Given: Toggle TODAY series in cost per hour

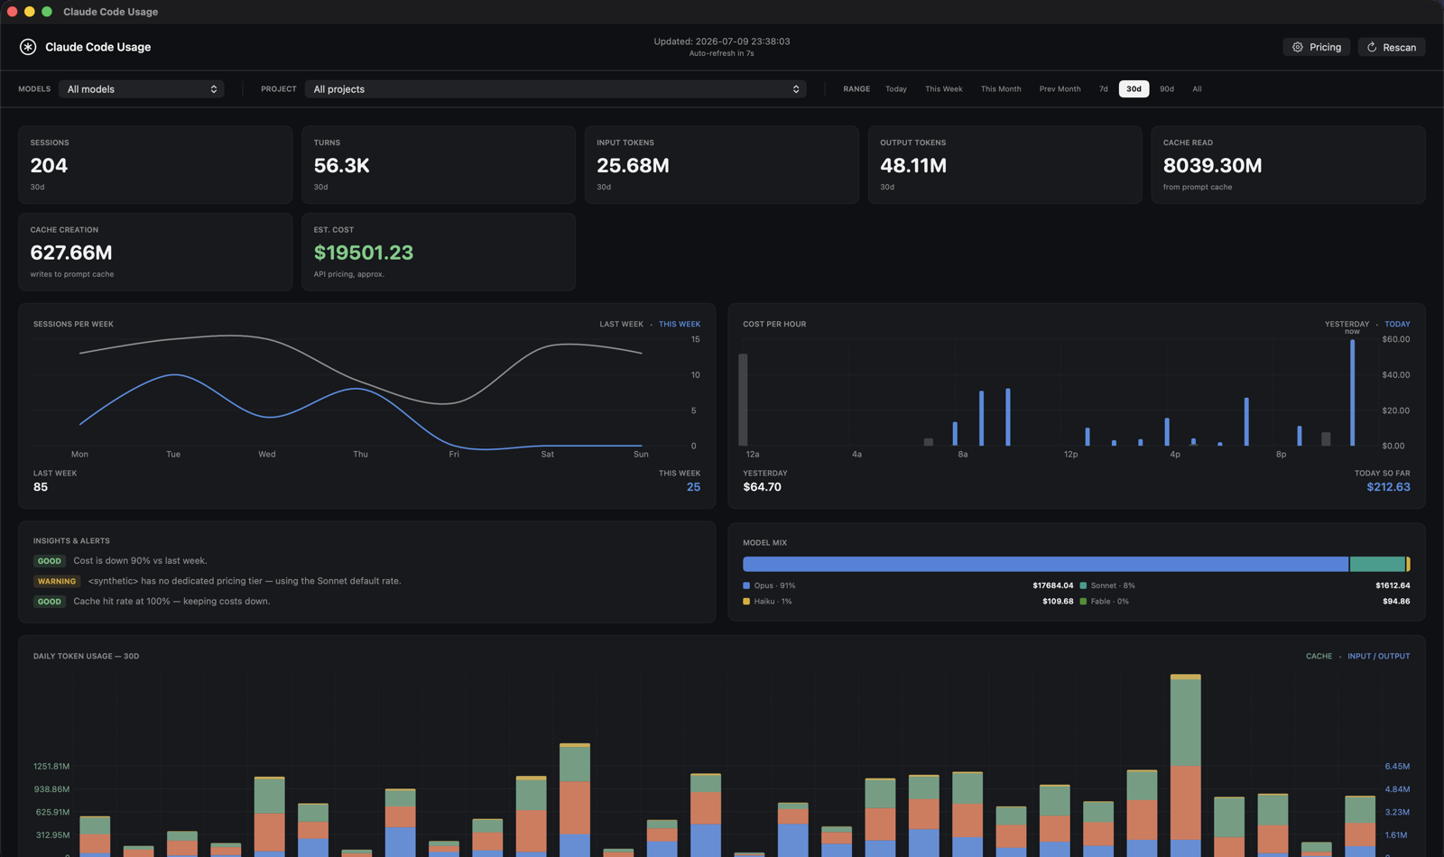Looking at the screenshot, I should 1397,324.
